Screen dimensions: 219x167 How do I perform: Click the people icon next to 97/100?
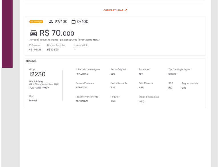(51, 22)
